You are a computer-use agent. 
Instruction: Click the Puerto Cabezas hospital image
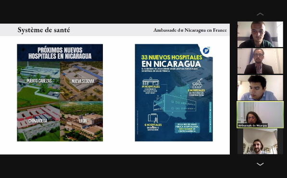38,81
